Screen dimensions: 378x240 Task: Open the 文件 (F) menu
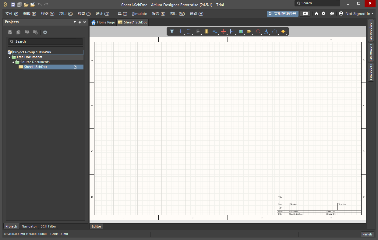click(12, 14)
